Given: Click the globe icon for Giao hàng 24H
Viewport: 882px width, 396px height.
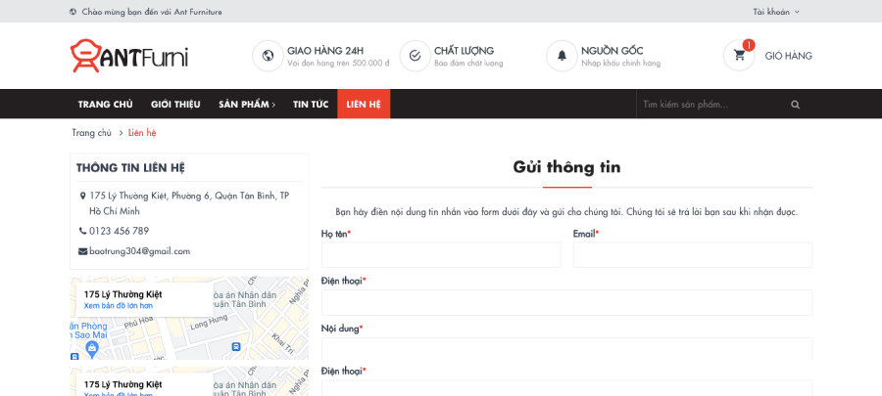Looking at the screenshot, I should (268, 56).
